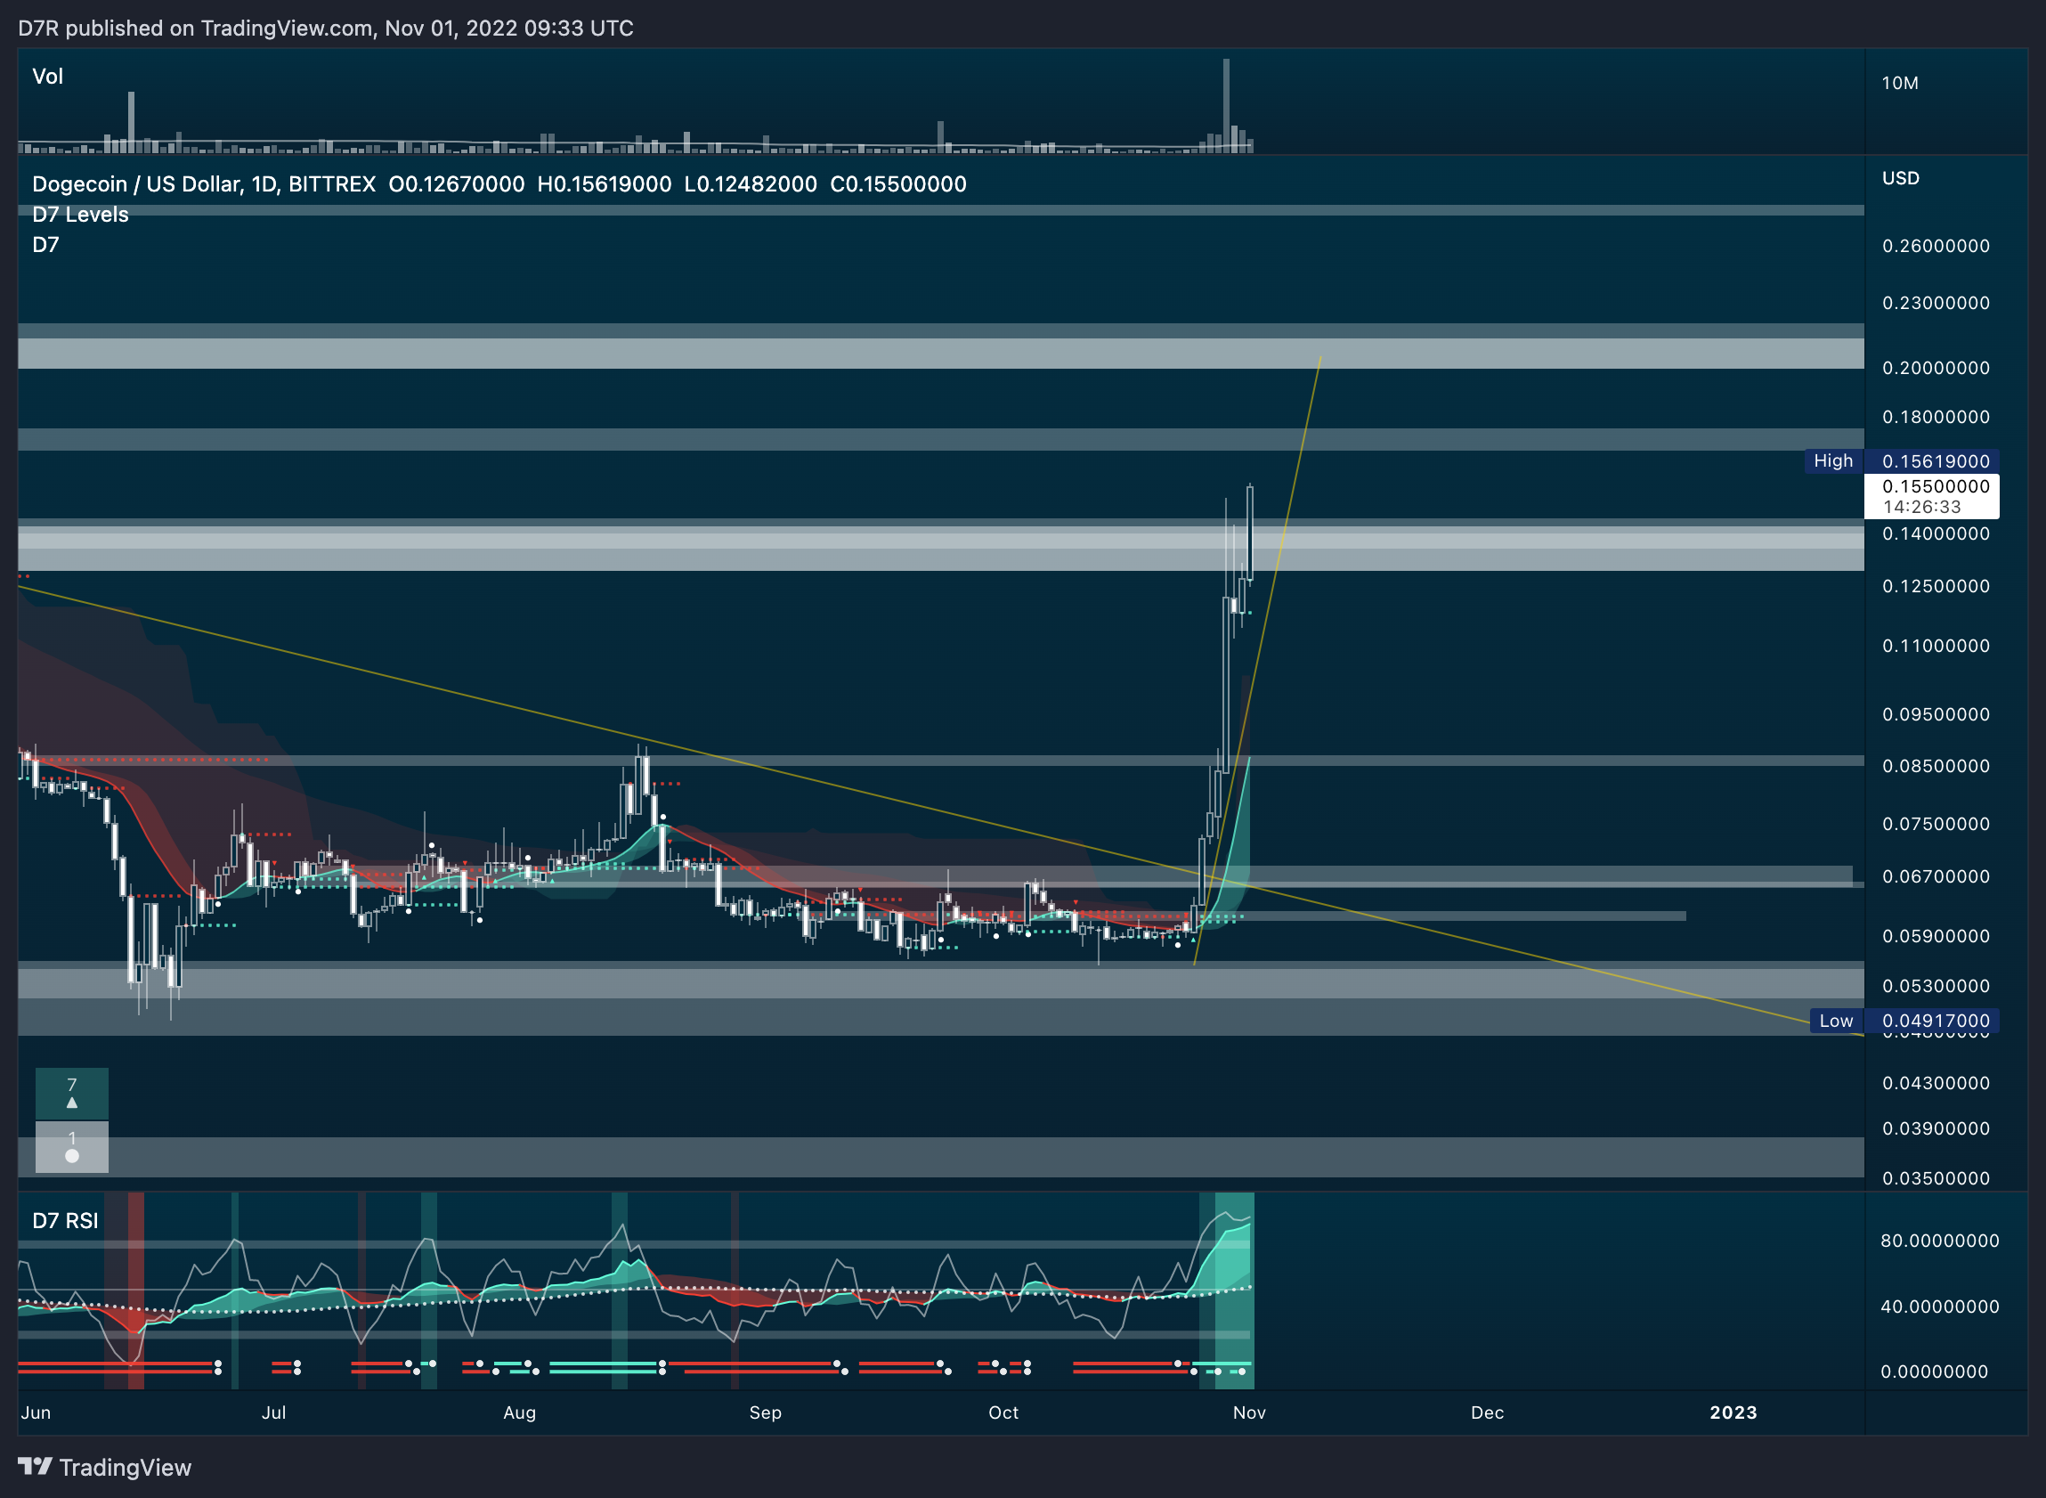Click the 0.03500000 price axis value
The image size is (2046, 1498).
click(1936, 1178)
